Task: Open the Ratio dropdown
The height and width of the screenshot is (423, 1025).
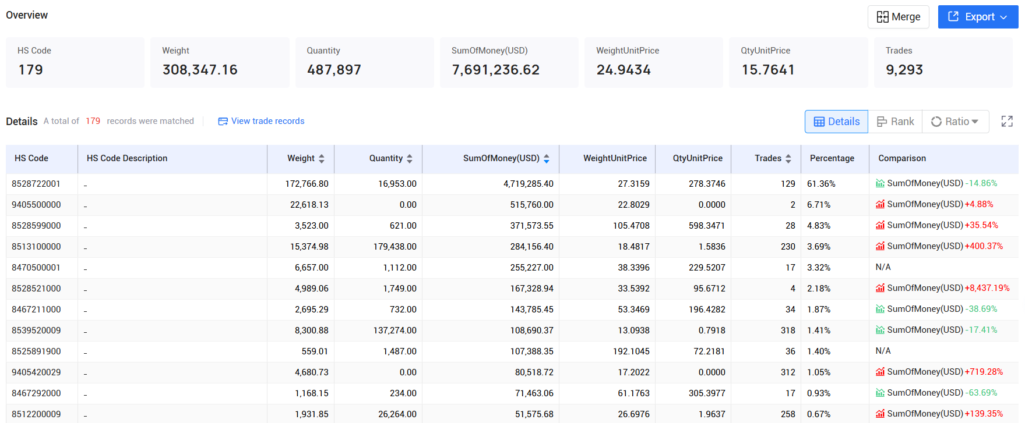Action: [955, 122]
